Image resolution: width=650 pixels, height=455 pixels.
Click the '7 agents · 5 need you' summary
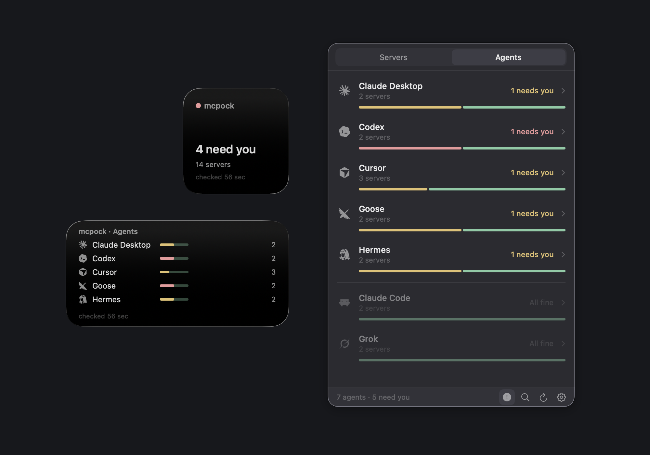coord(373,397)
